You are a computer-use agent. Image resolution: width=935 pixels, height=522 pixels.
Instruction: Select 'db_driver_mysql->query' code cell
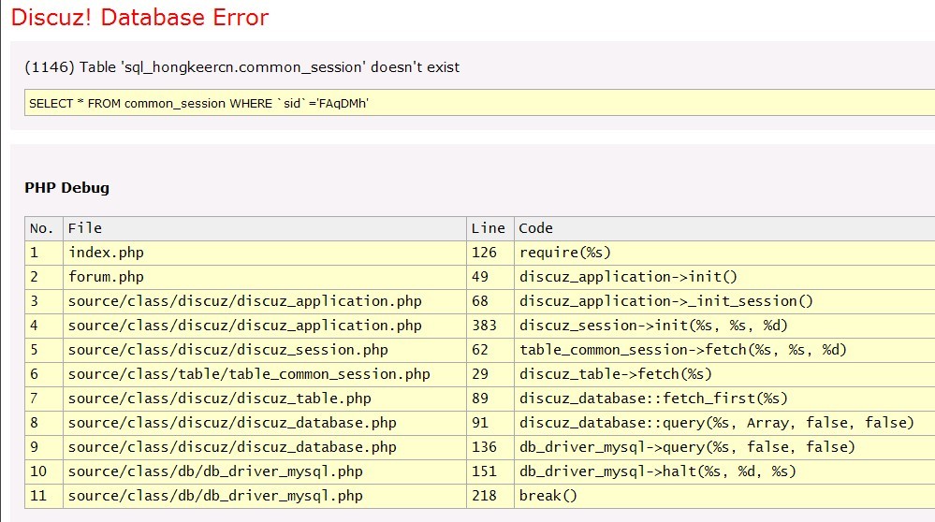tap(724, 447)
